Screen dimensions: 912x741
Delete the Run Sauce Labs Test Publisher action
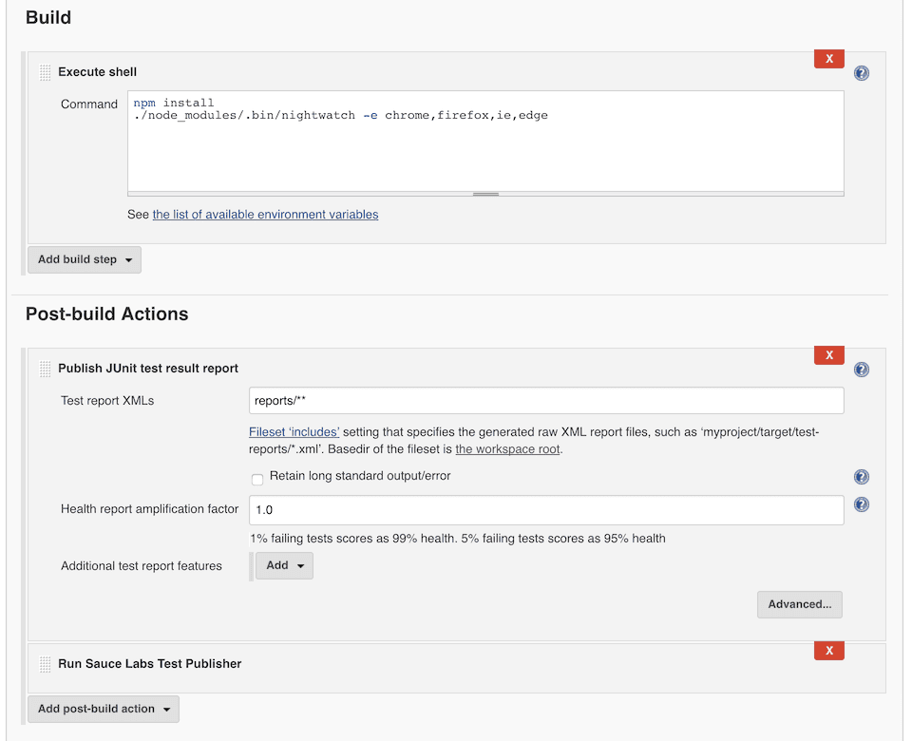point(827,650)
